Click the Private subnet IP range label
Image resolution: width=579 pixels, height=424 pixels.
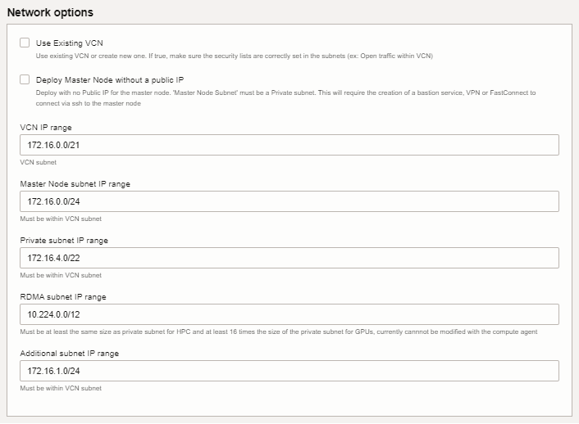[64, 241]
